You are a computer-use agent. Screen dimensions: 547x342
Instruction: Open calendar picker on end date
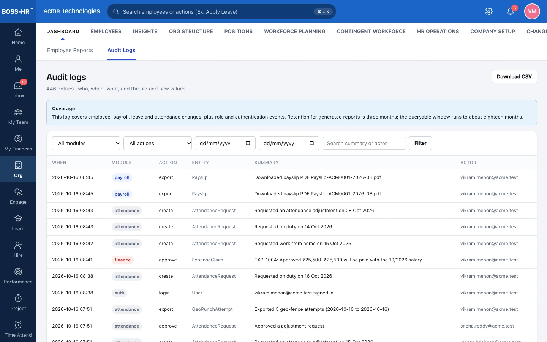point(311,143)
